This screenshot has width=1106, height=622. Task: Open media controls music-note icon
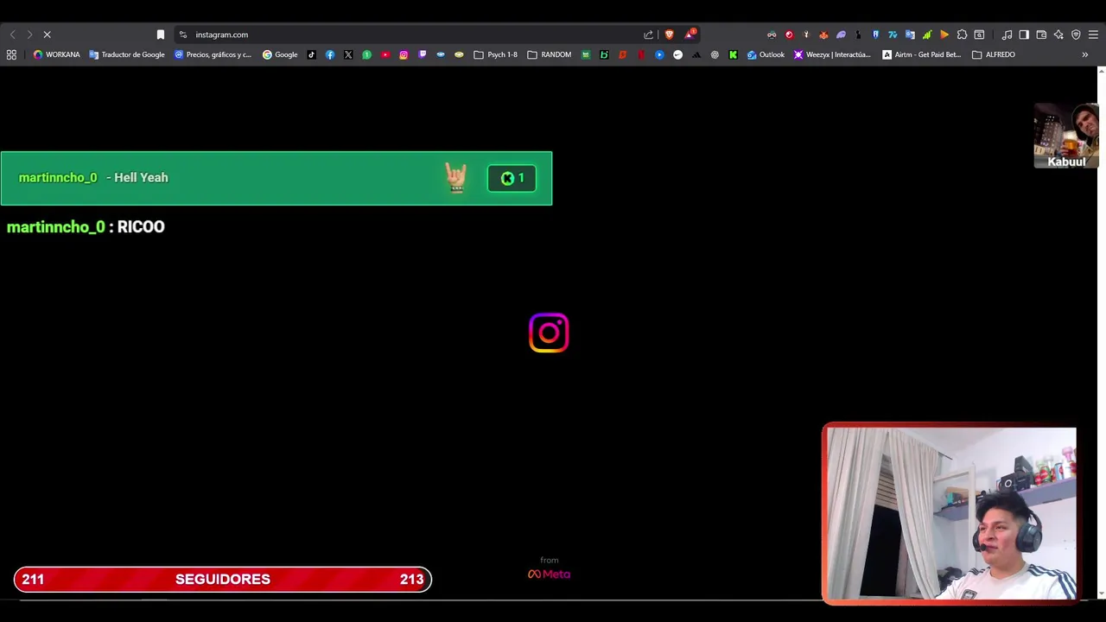[x=1007, y=35]
